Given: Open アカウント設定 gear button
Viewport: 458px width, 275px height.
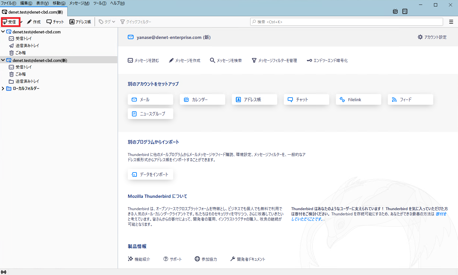Looking at the screenshot, I should pyautogui.click(x=432, y=37).
